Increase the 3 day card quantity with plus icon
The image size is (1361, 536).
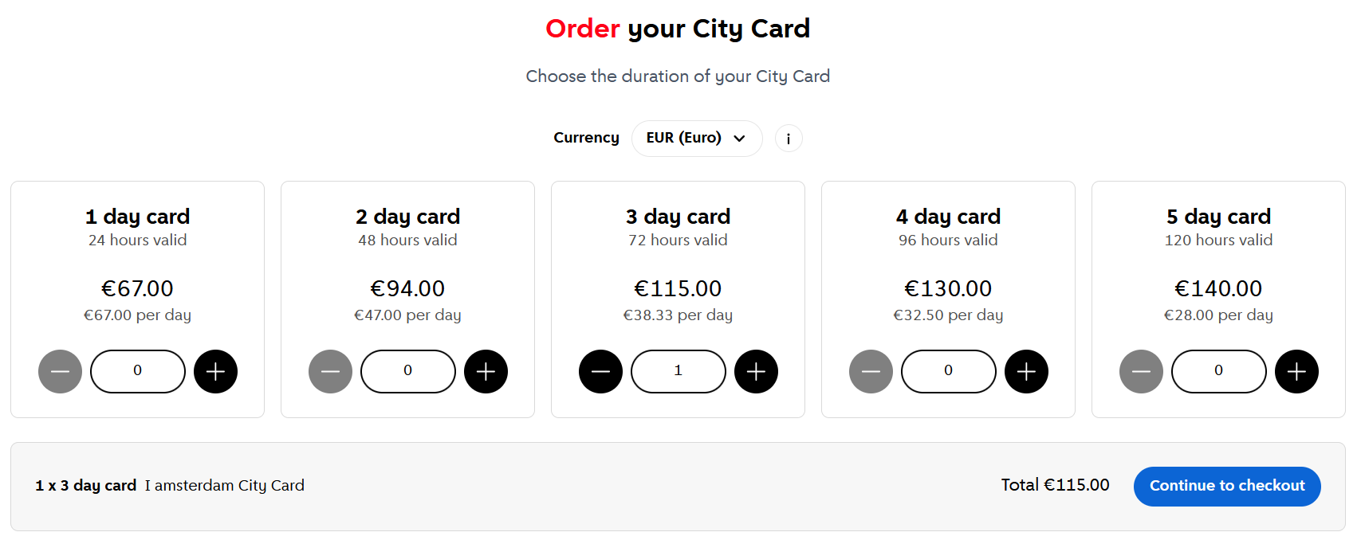(x=756, y=371)
